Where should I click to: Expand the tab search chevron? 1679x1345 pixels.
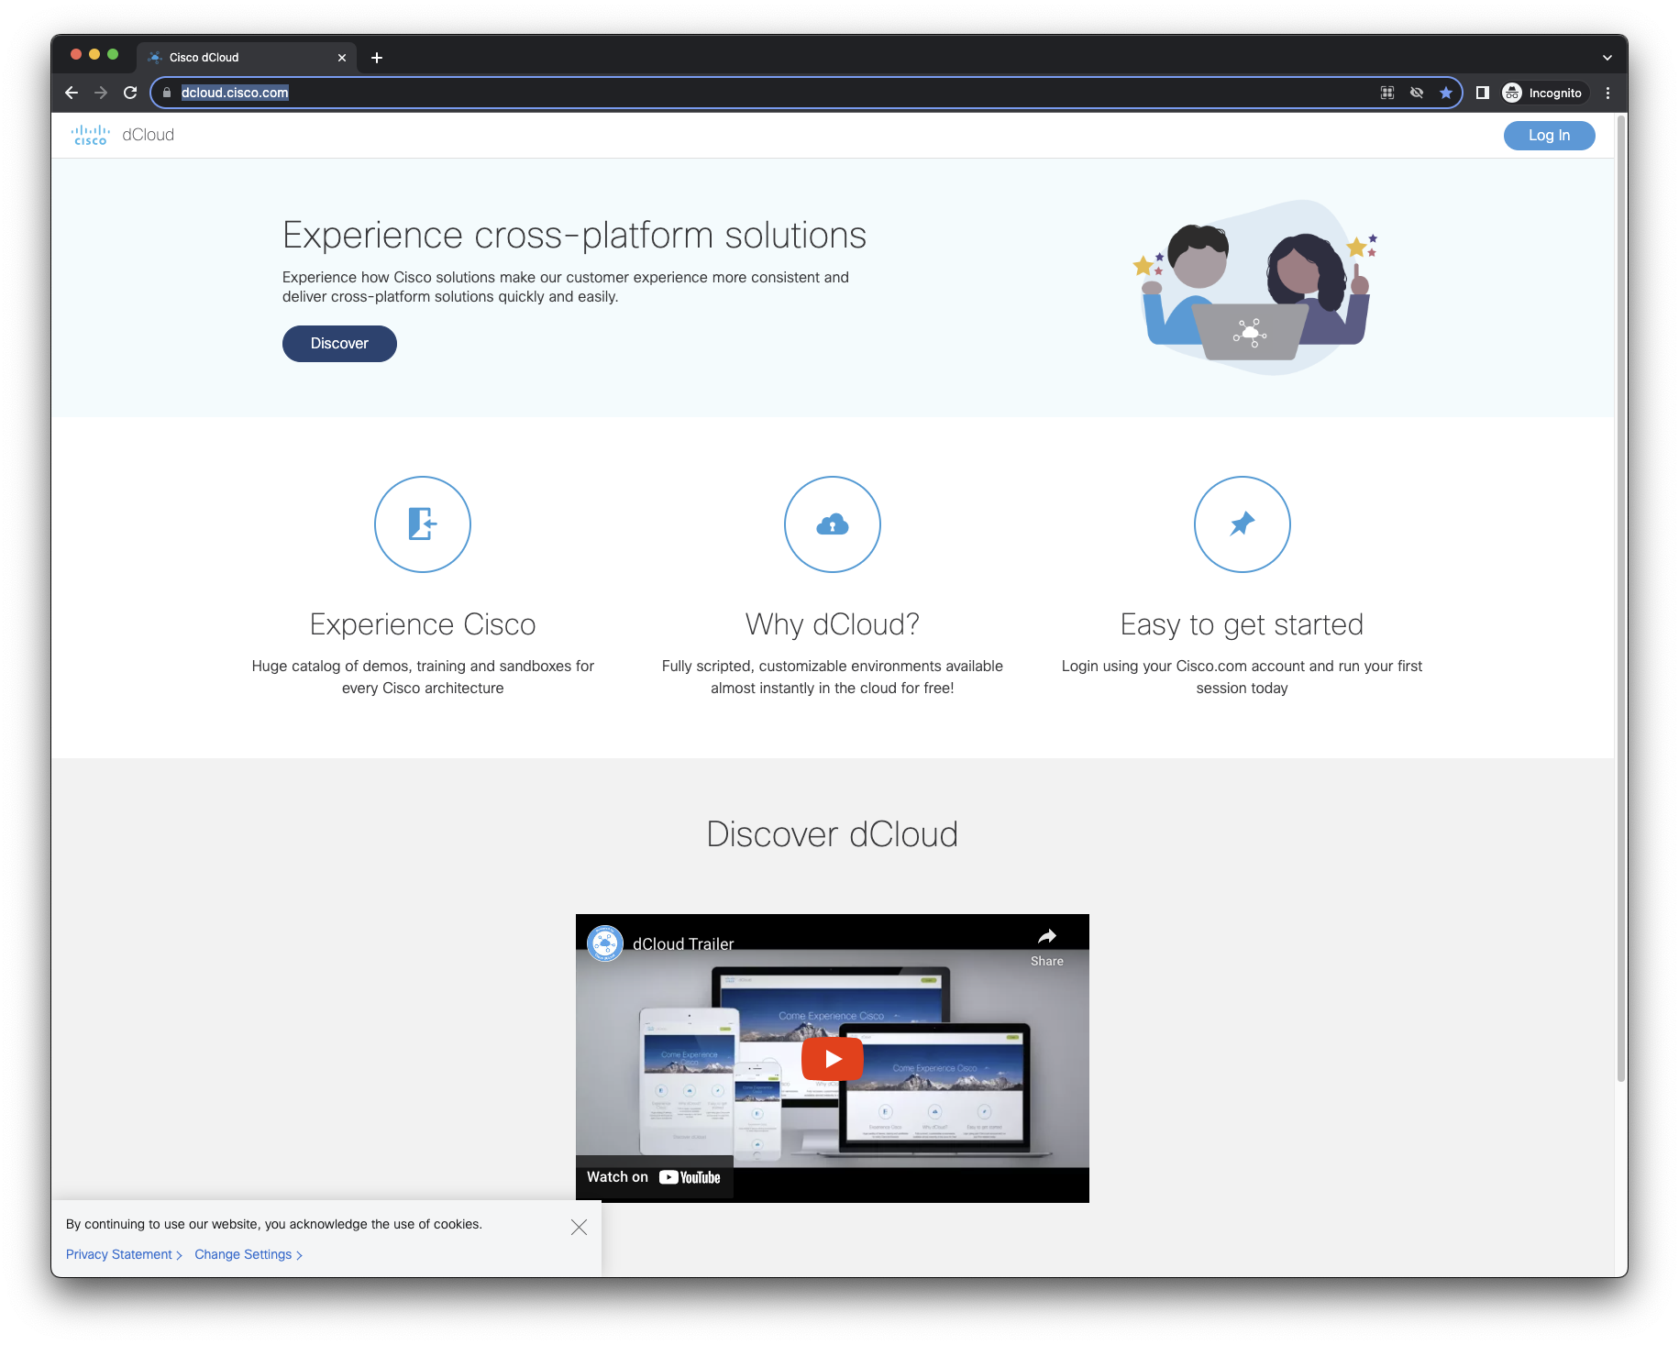(1607, 58)
